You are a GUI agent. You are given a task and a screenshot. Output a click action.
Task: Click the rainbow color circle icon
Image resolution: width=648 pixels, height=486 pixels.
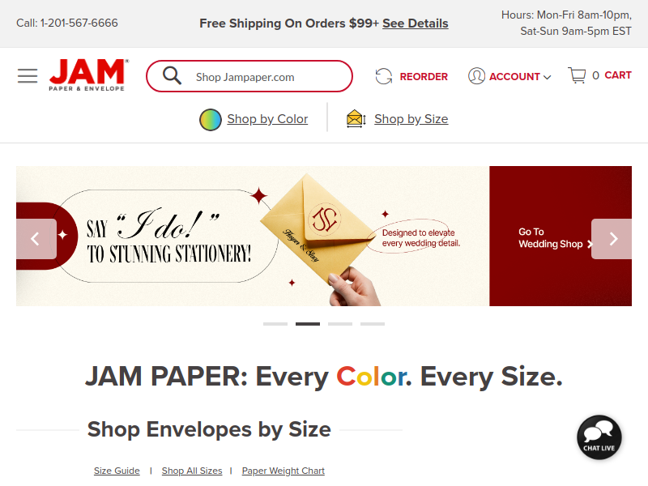click(x=211, y=119)
